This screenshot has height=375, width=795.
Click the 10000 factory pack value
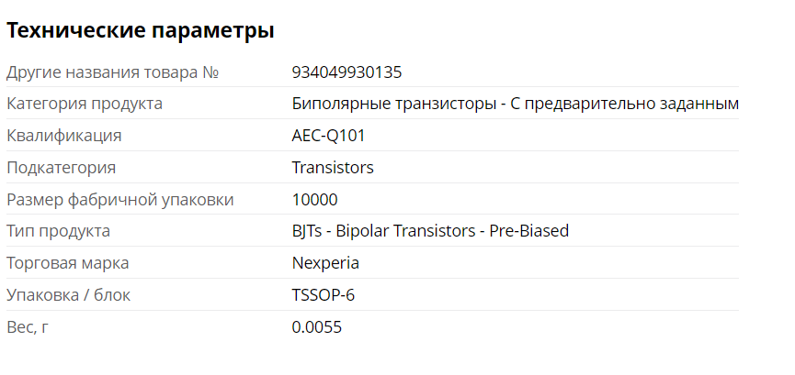coord(314,200)
